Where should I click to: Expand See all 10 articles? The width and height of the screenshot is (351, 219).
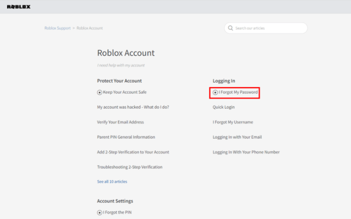click(x=112, y=181)
